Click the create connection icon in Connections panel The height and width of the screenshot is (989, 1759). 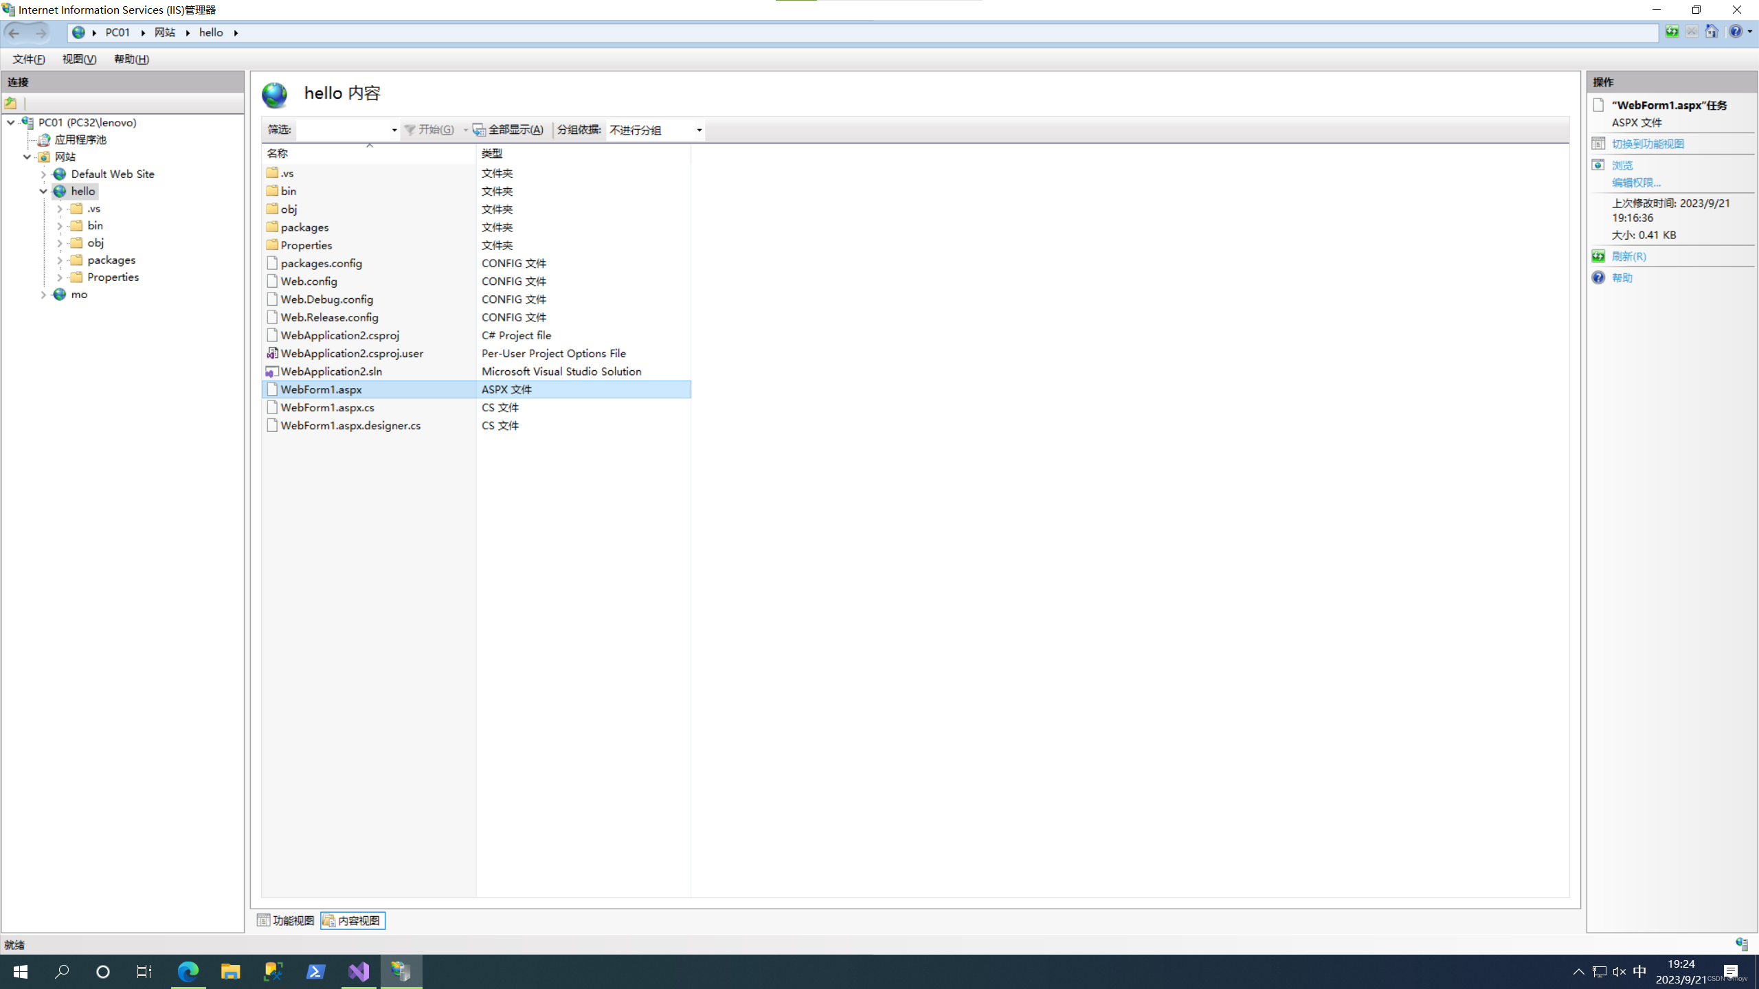coord(11,103)
